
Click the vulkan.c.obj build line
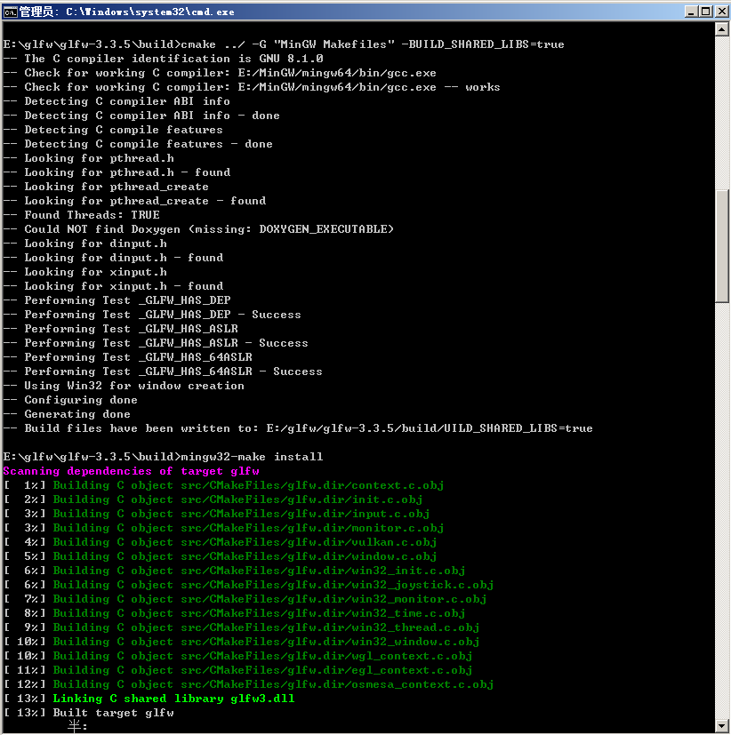220,542
